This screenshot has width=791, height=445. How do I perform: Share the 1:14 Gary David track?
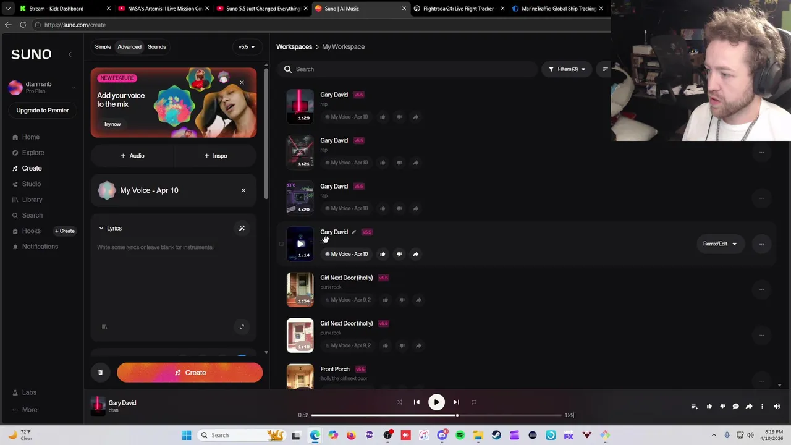[415, 255]
